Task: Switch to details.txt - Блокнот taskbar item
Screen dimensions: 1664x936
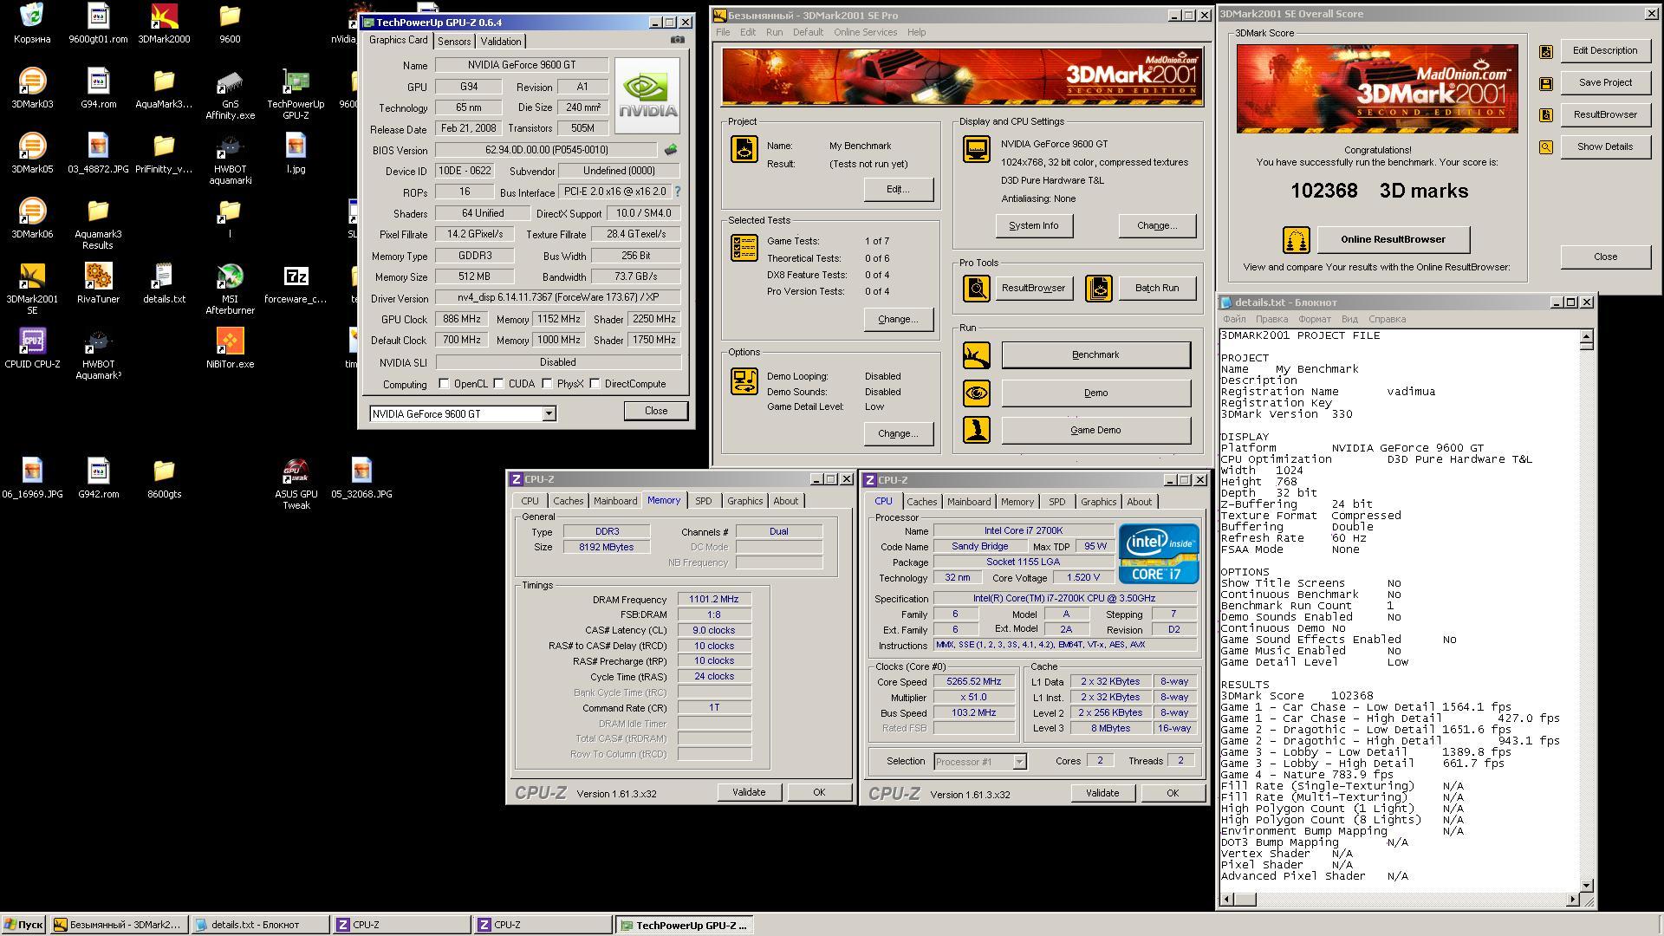Action: click(x=260, y=925)
